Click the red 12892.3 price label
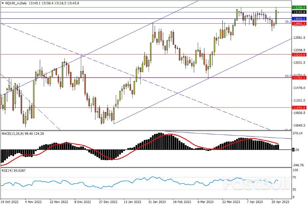The height and width of the screenshot is (205, 308). [299, 24]
